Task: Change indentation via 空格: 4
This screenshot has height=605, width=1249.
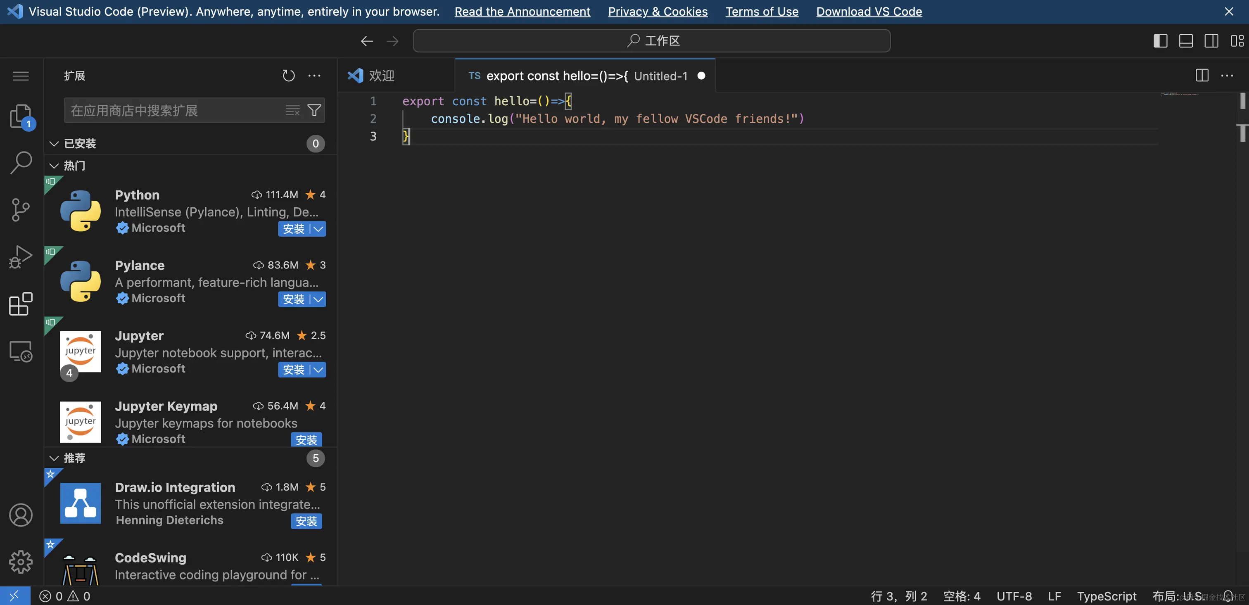Action: 962,596
